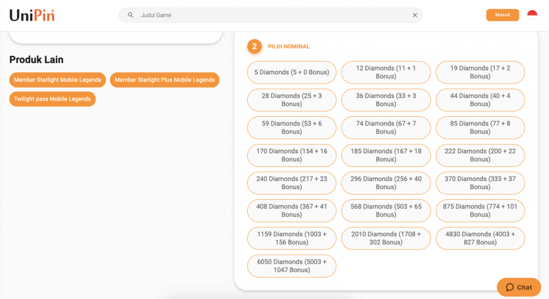Clear the search field with X icon
This screenshot has width=549, height=299.
pyautogui.click(x=414, y=15)
